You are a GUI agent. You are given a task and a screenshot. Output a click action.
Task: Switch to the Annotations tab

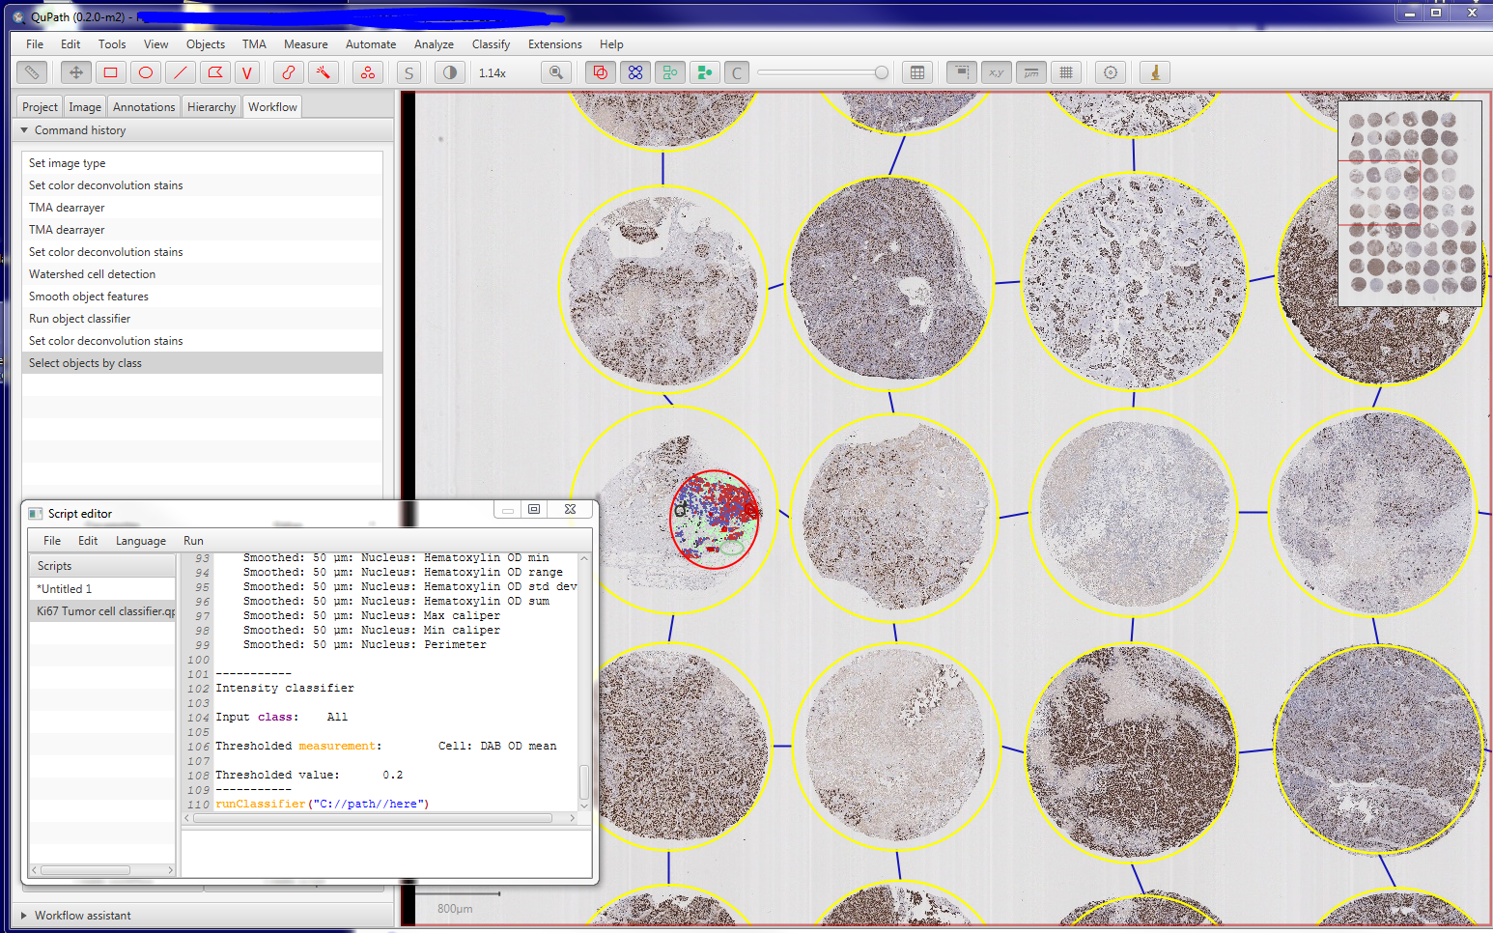(x=144, y=107)
